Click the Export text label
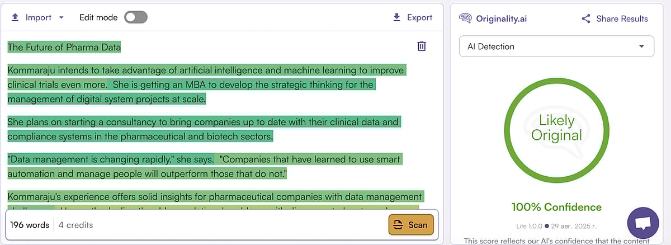This screenshot has height=245, width=671. [x=419, y=17]
